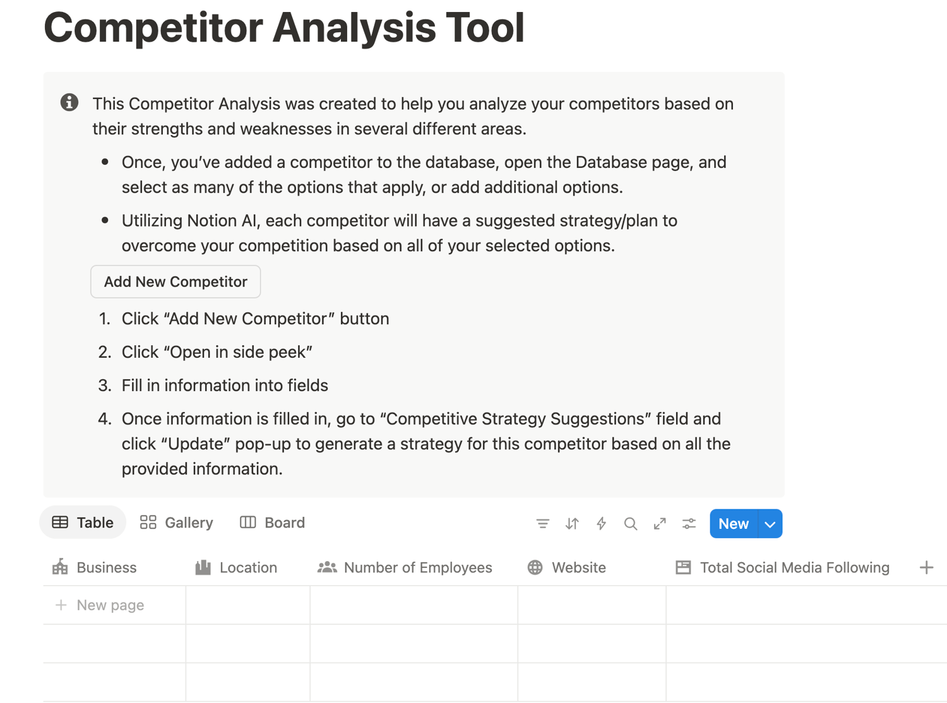947x703 pixels.
Task: Open the automations lightning bolt icon
Action: [601, 524]
